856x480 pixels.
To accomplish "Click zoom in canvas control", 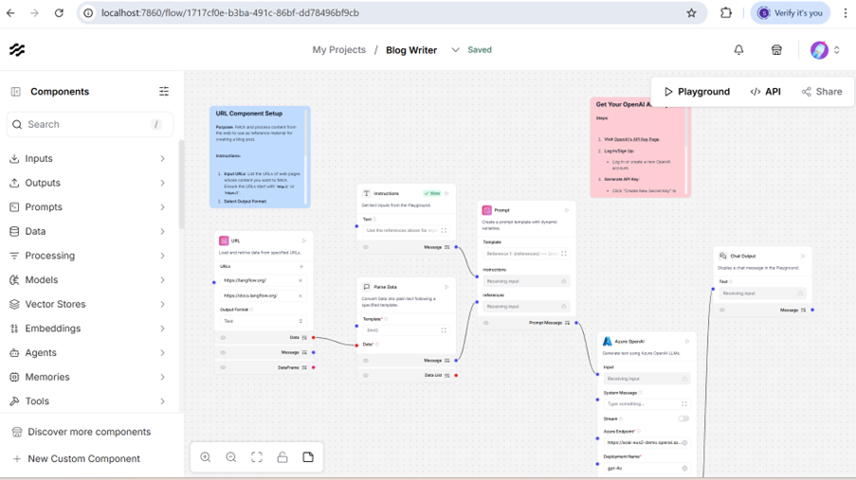I will tap(206, 457).
